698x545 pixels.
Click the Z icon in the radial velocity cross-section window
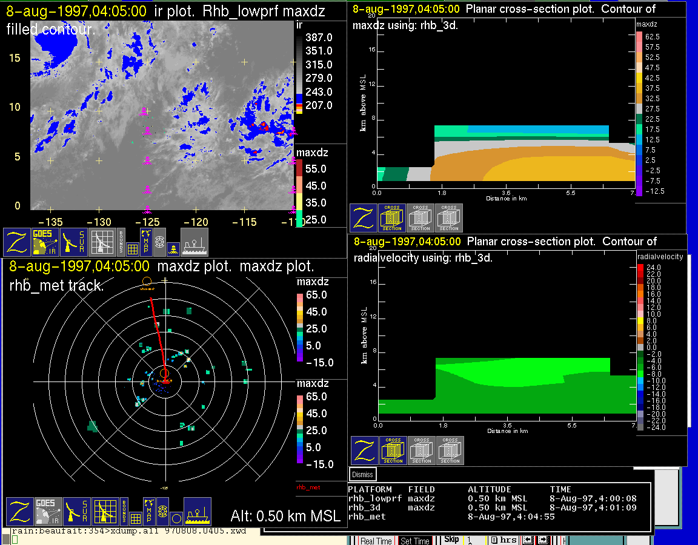(x=365, y=451)
